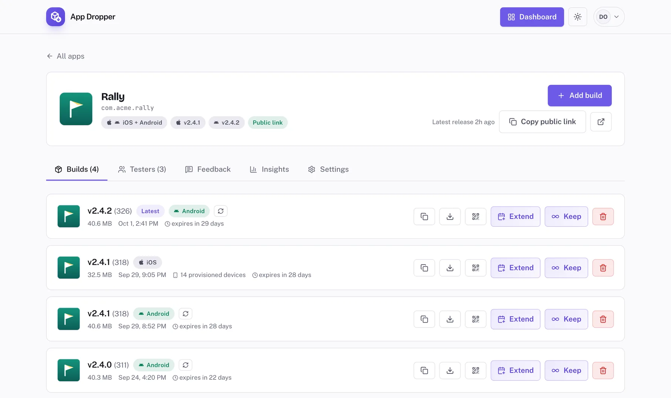Screen dimensions: 671x398
Task: Toggle the light/dark theme sun icon
Action: tap(577, 17)
